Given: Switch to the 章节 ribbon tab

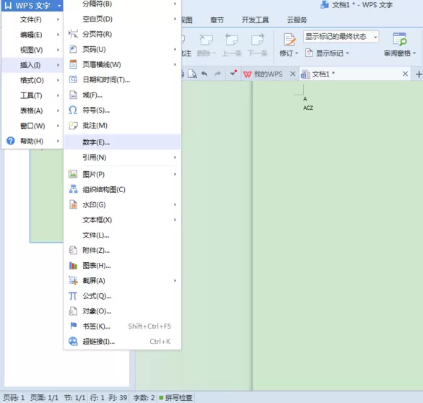Looking at the screenshot, I should click(x=217, y=20).
